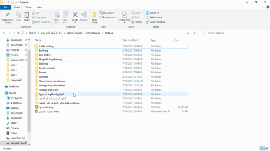Image resolution: width=270 pixels, height=151 pixels.
Task: Click Invert selection in ribbon
Action: 156,22
